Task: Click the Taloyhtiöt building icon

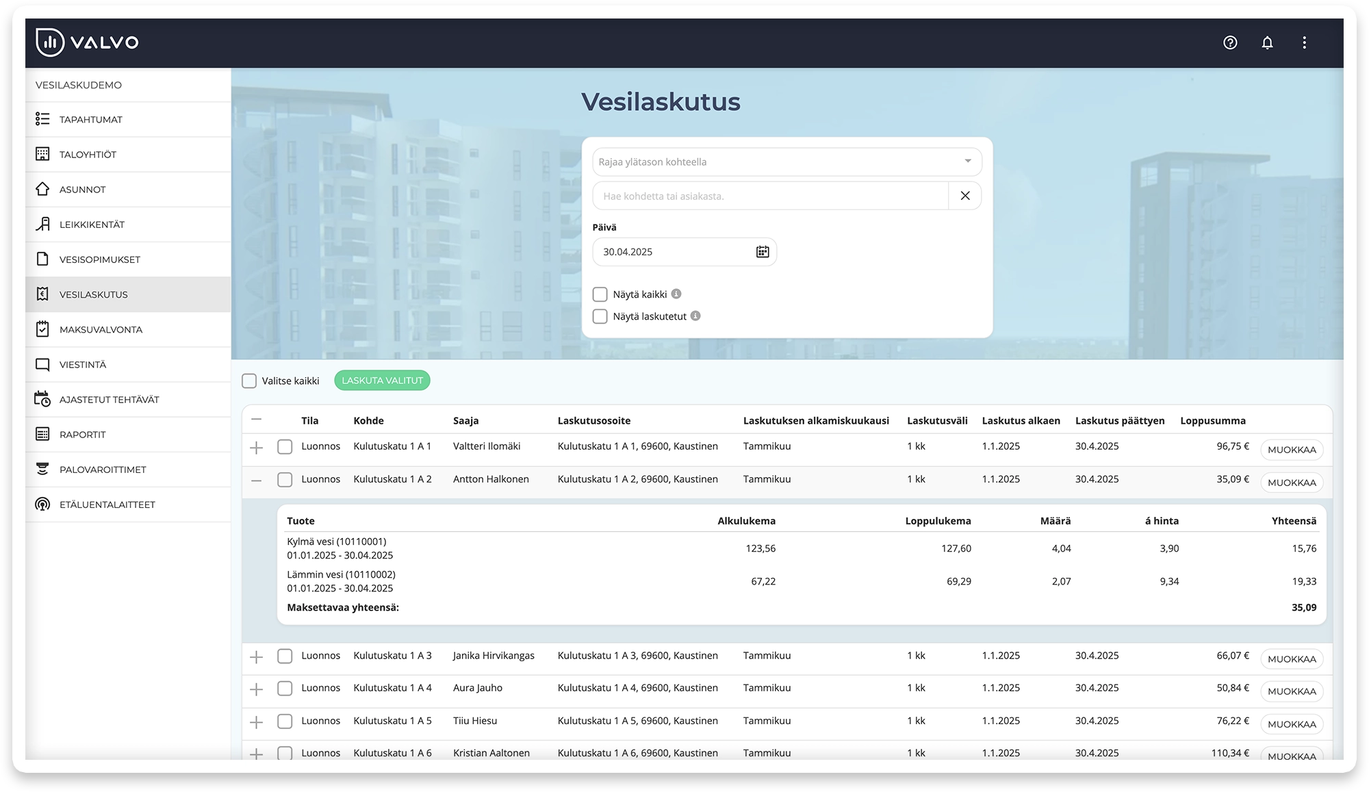Action: coord(42,154)
